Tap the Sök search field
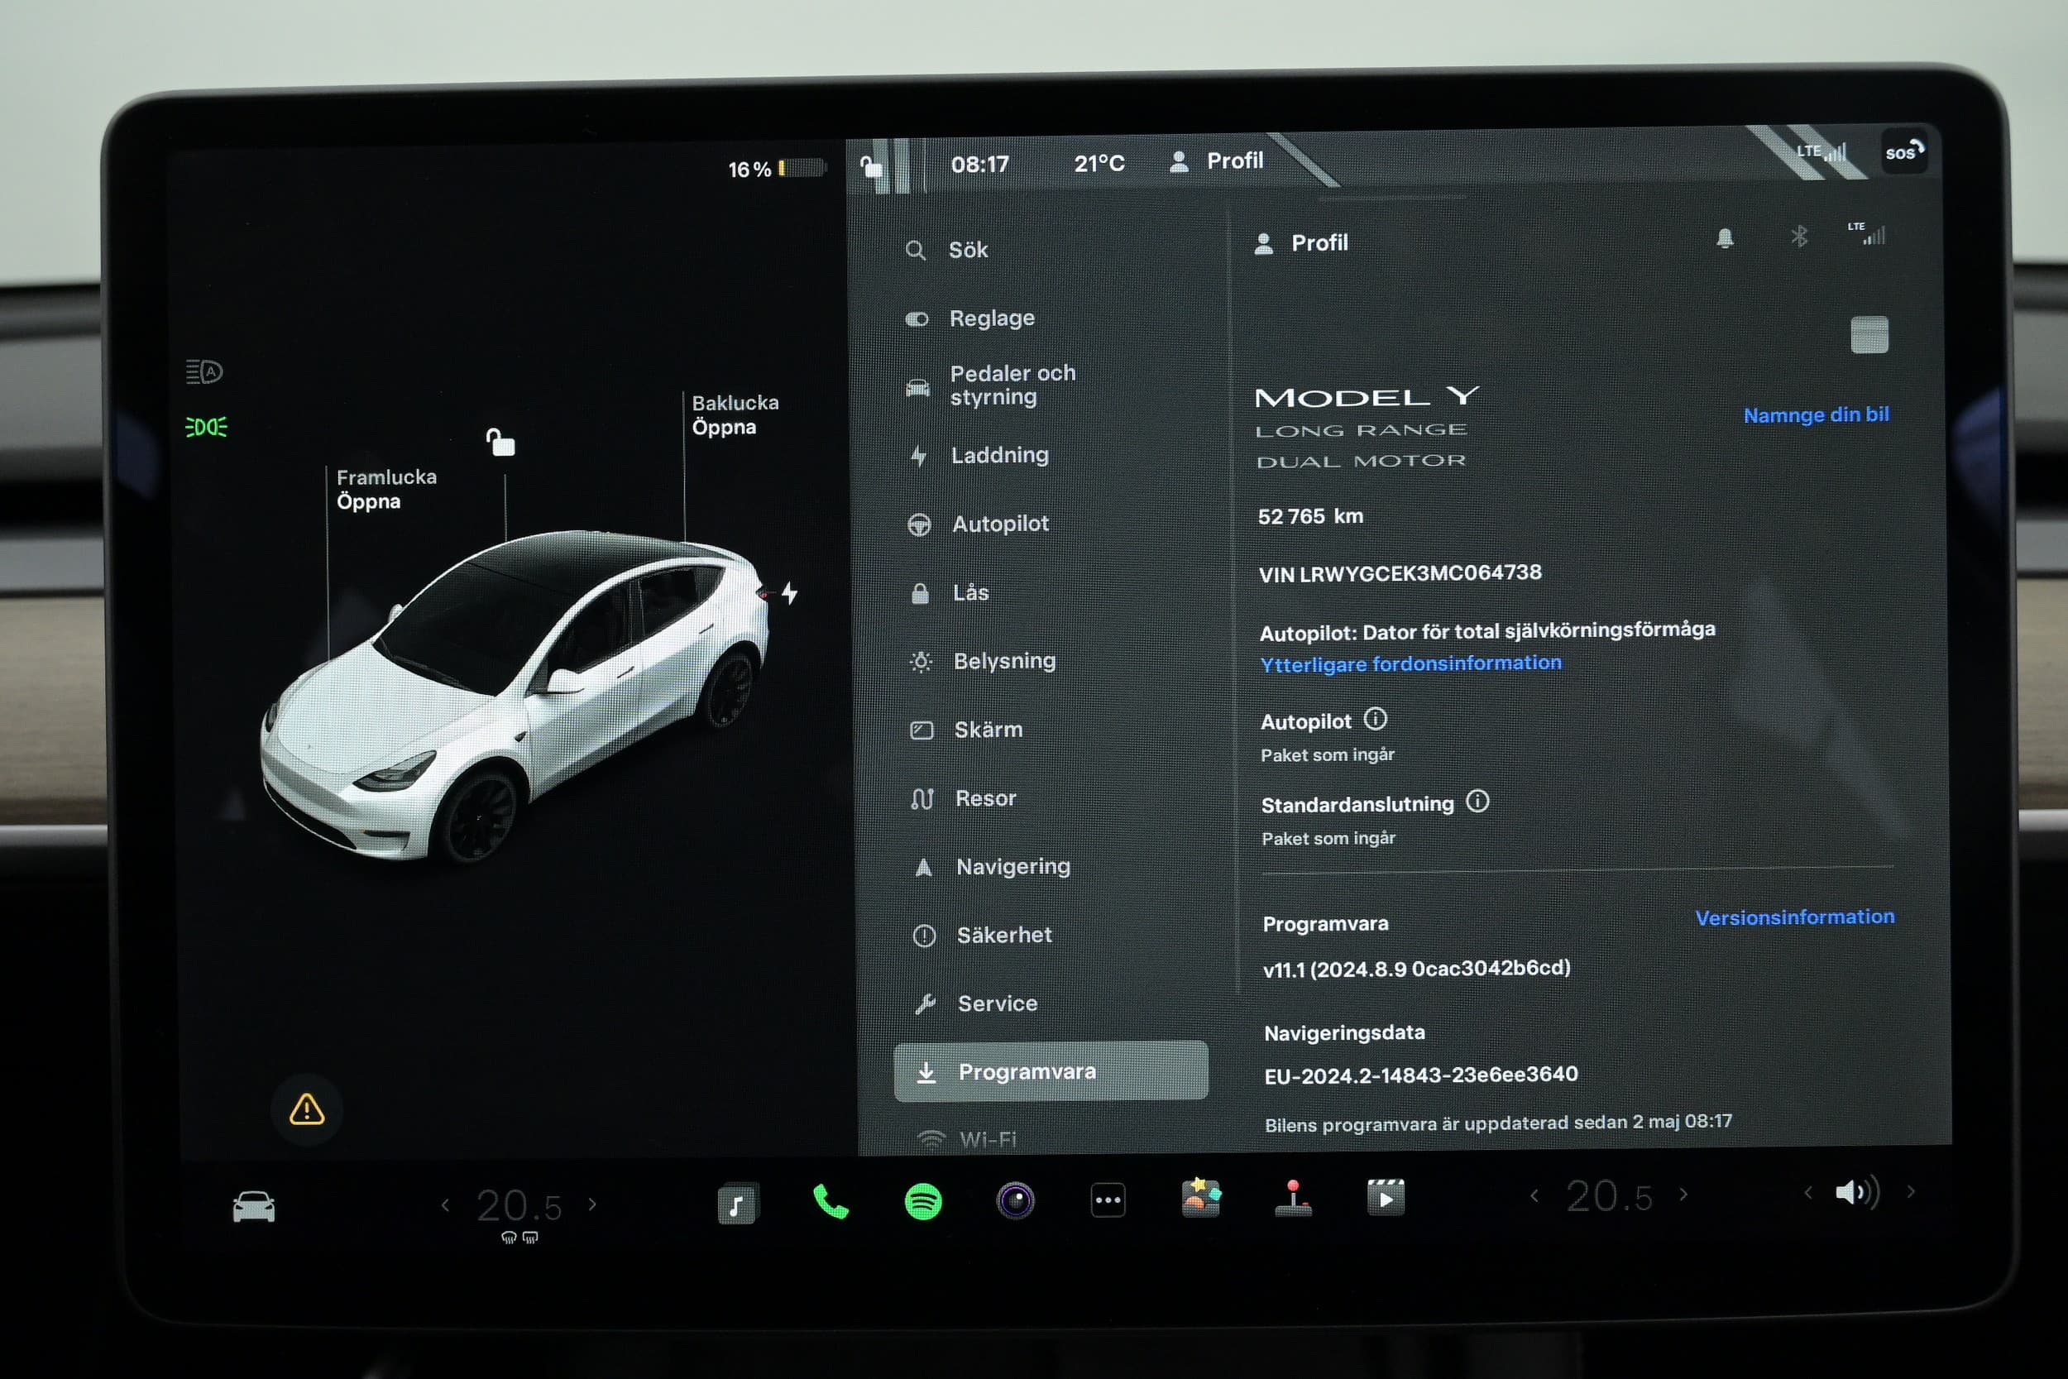Screen dimensions: 2068x1379 pyautogui.click(x=968, y=251)
